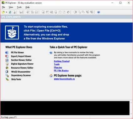The height and width of the screenshot is (119, 133).
Task: Click the Section Viewer/Editor list icon
Action: point(7,60)
